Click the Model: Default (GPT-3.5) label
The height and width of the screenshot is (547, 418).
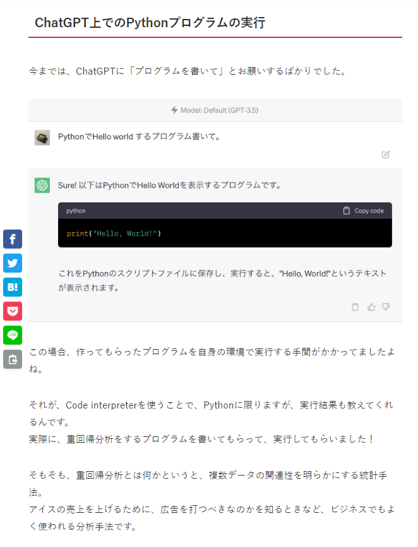220,110
